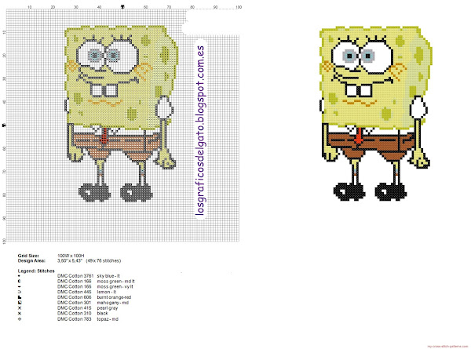Click the lemon lt legend stitch symbol

pyautogui.click(x=20, y=292)
